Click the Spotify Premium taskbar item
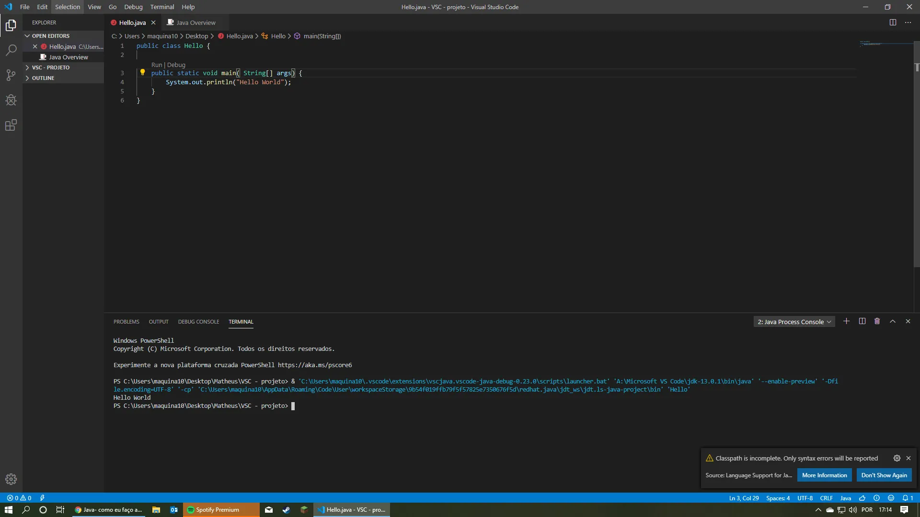920x517 pixels. click(x=217, y=510)
